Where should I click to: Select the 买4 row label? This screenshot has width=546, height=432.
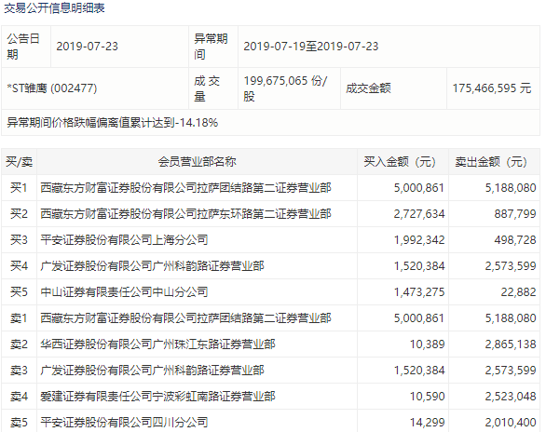[20, 266]
